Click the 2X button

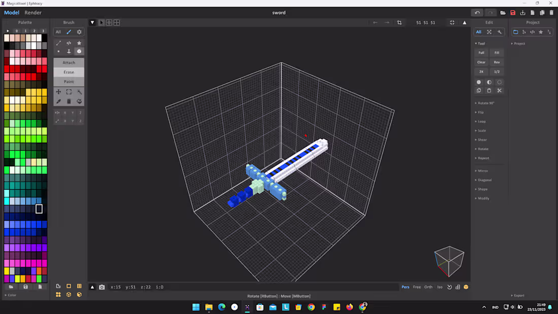click(481, 72)
